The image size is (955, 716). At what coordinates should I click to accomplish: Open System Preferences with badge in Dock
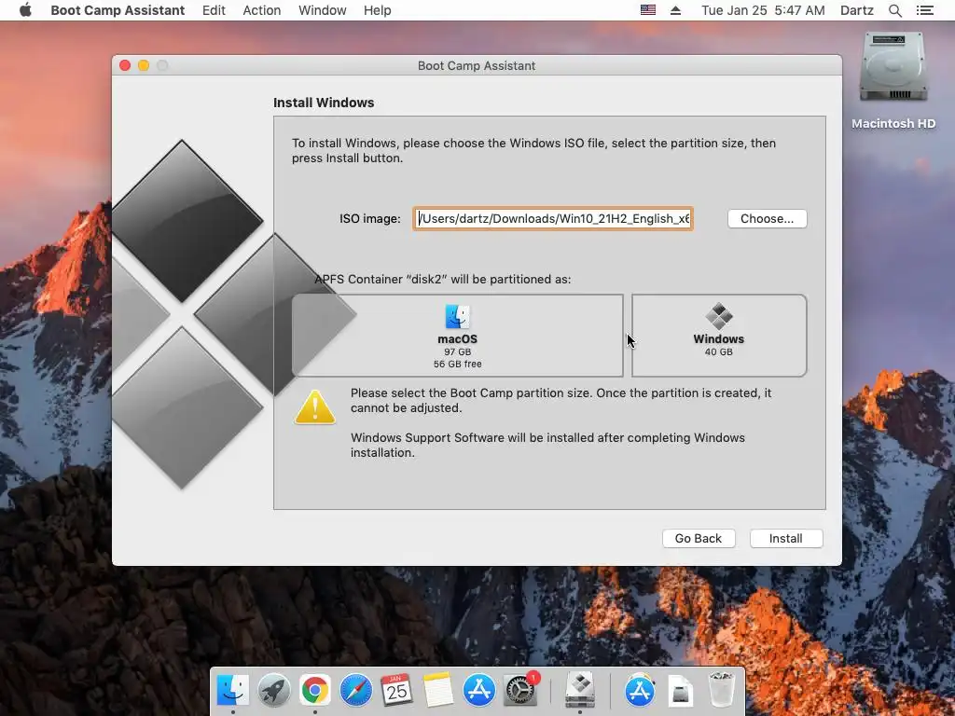click(x=520, y=691)
